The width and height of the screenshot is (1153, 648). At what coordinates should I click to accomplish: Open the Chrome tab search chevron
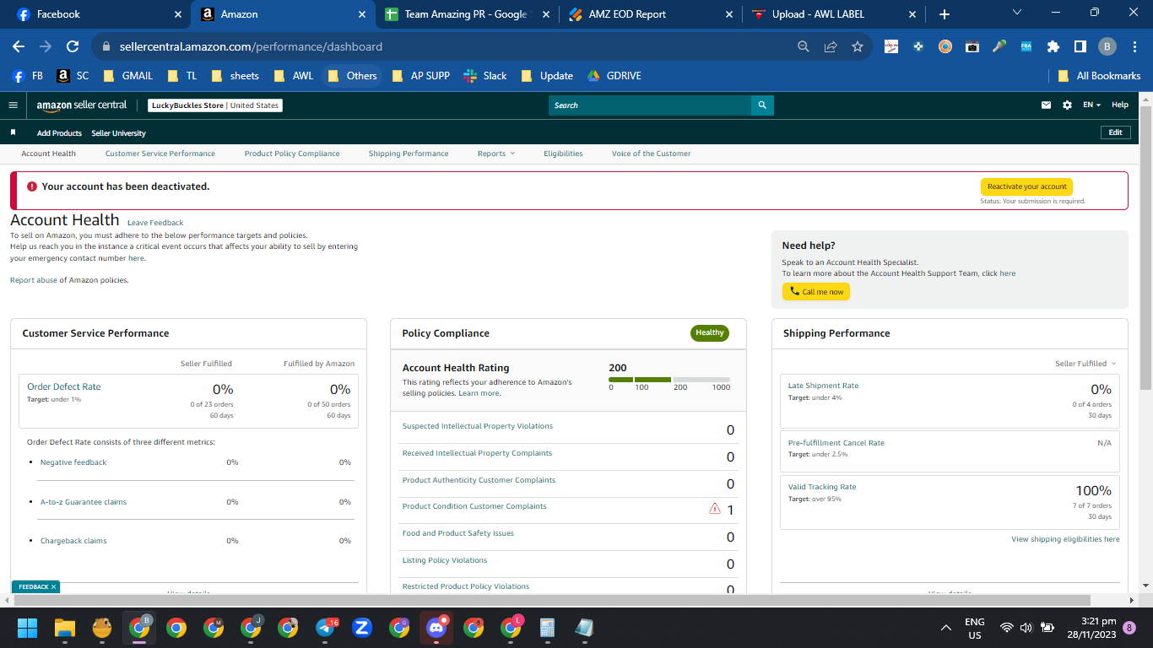click(1016, 13)
